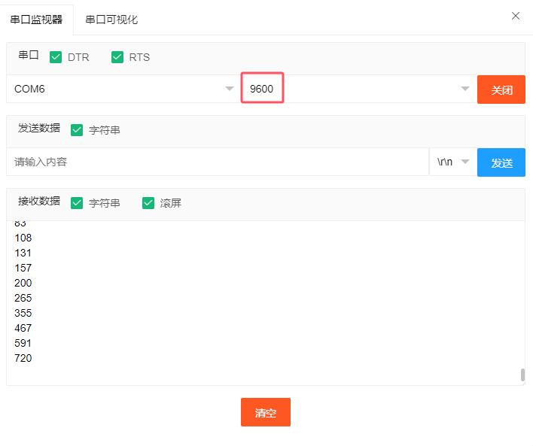Toggle 字符串 checkbox under 发送数据
Screen dimensions: 533x446
pyautogui.click(x=77, y=130)
